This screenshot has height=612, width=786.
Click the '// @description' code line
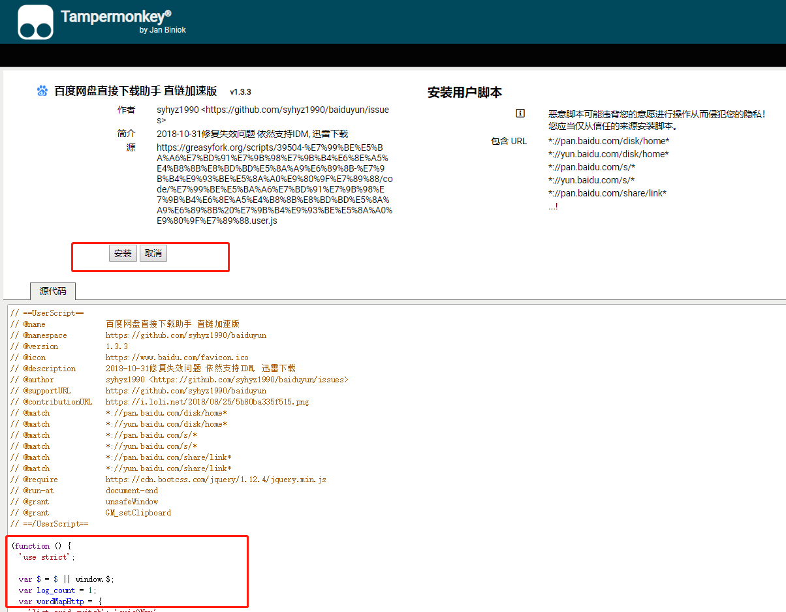tap(153, 369)
